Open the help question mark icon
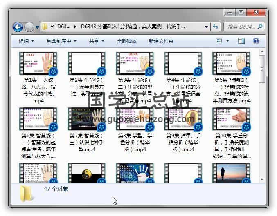This screenshot has height=216, width=277. point(256,41)
